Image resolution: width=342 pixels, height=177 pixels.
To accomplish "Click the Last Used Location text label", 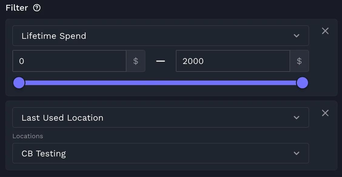I will click(62, 118).
